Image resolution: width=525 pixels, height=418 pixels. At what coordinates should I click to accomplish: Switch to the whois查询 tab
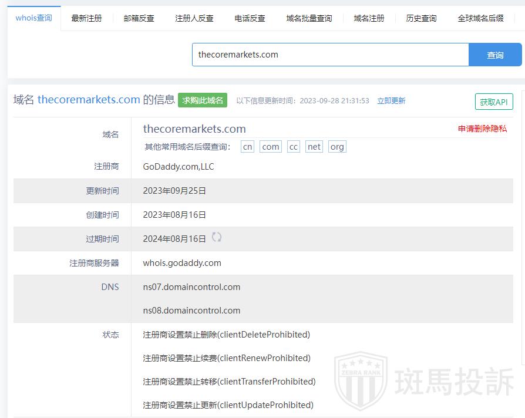(x=34, y=18)
